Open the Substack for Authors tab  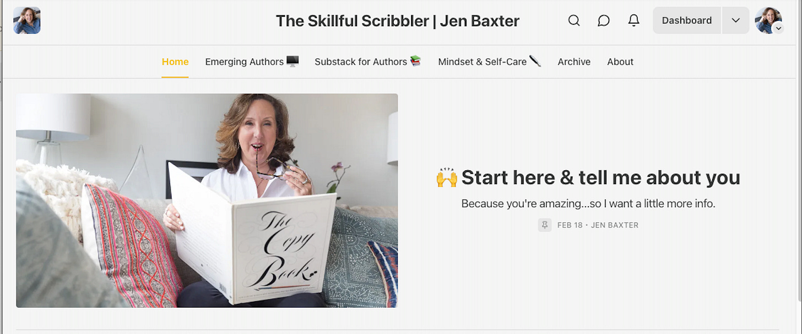pos(368,62)
